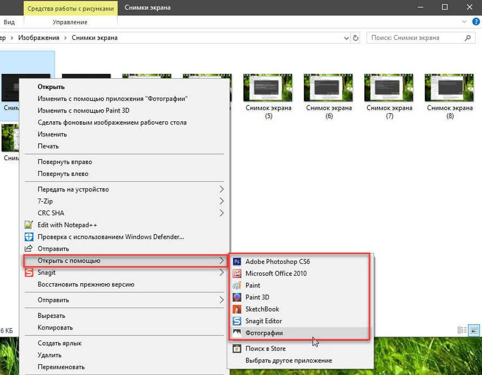Screen dimensions: 482x375
Task: Open the address bar history dropdown
Action: (347, 38)
